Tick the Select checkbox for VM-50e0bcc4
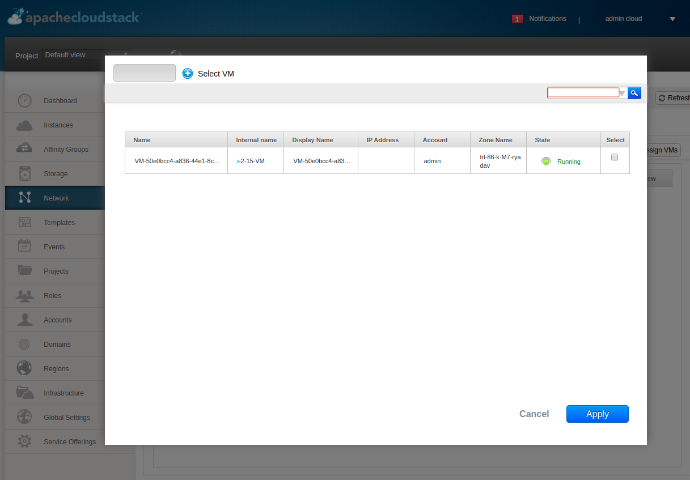690x480 pixels. [615, 157]
